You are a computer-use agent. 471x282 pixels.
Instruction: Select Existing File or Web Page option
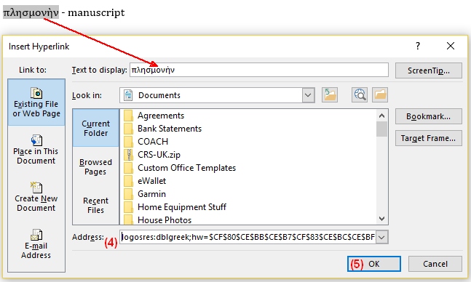36,102
